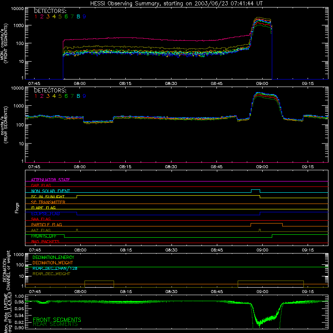Image resolution: width=333 pixels, height=333 pixels.
Task: Click the 08:30 time tick under the rear segments plot
Action: [171, 167]
